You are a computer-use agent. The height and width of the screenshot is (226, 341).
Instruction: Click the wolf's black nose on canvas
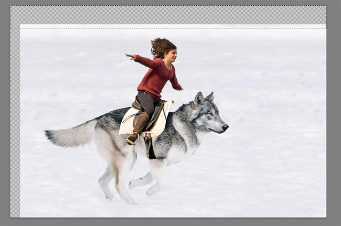(225, 127)
